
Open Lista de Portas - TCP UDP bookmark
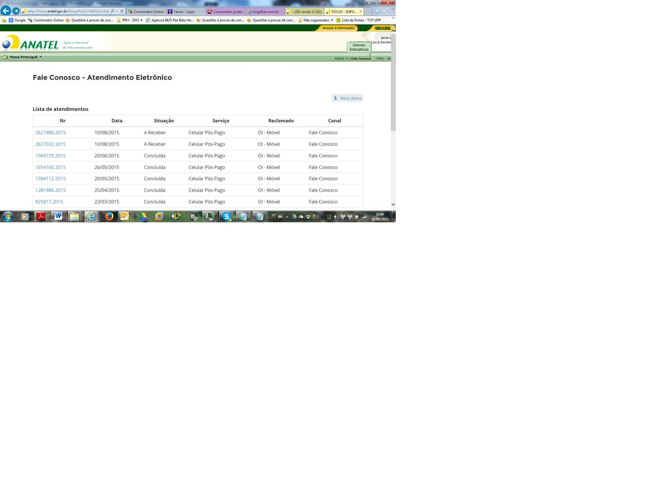358,20
